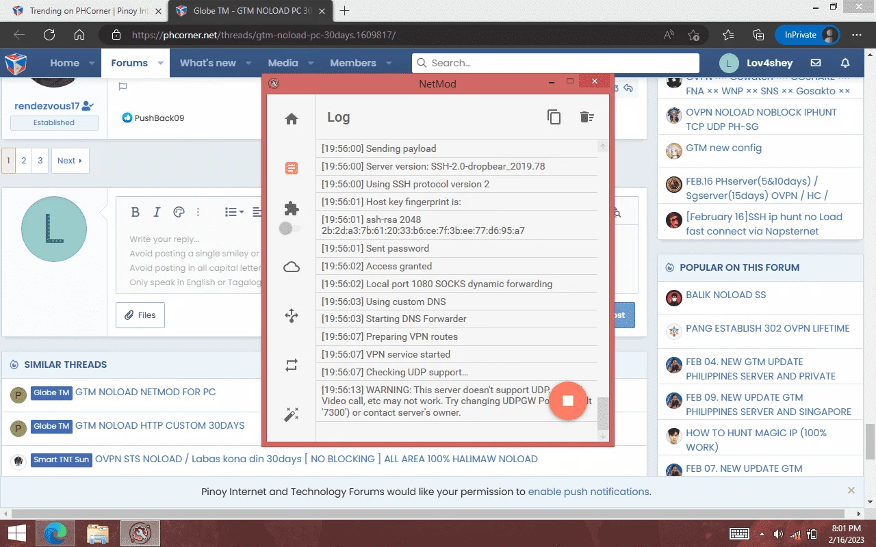Open the NetMod repeat arrows icon
Viewport: 876px width, 547px height.
pyautogui.click(x=292, y=365)
